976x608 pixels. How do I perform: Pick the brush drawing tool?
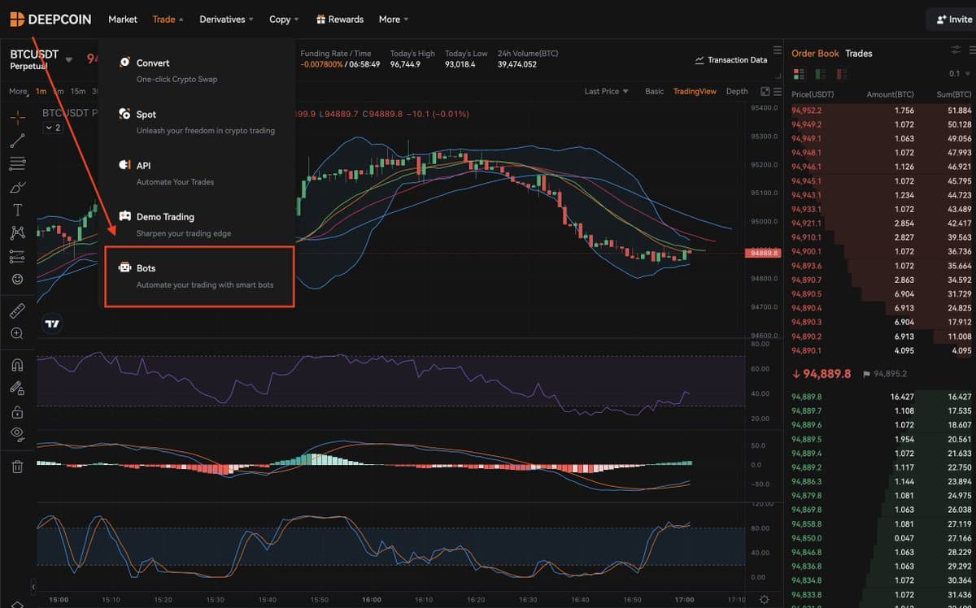[16, 186]
